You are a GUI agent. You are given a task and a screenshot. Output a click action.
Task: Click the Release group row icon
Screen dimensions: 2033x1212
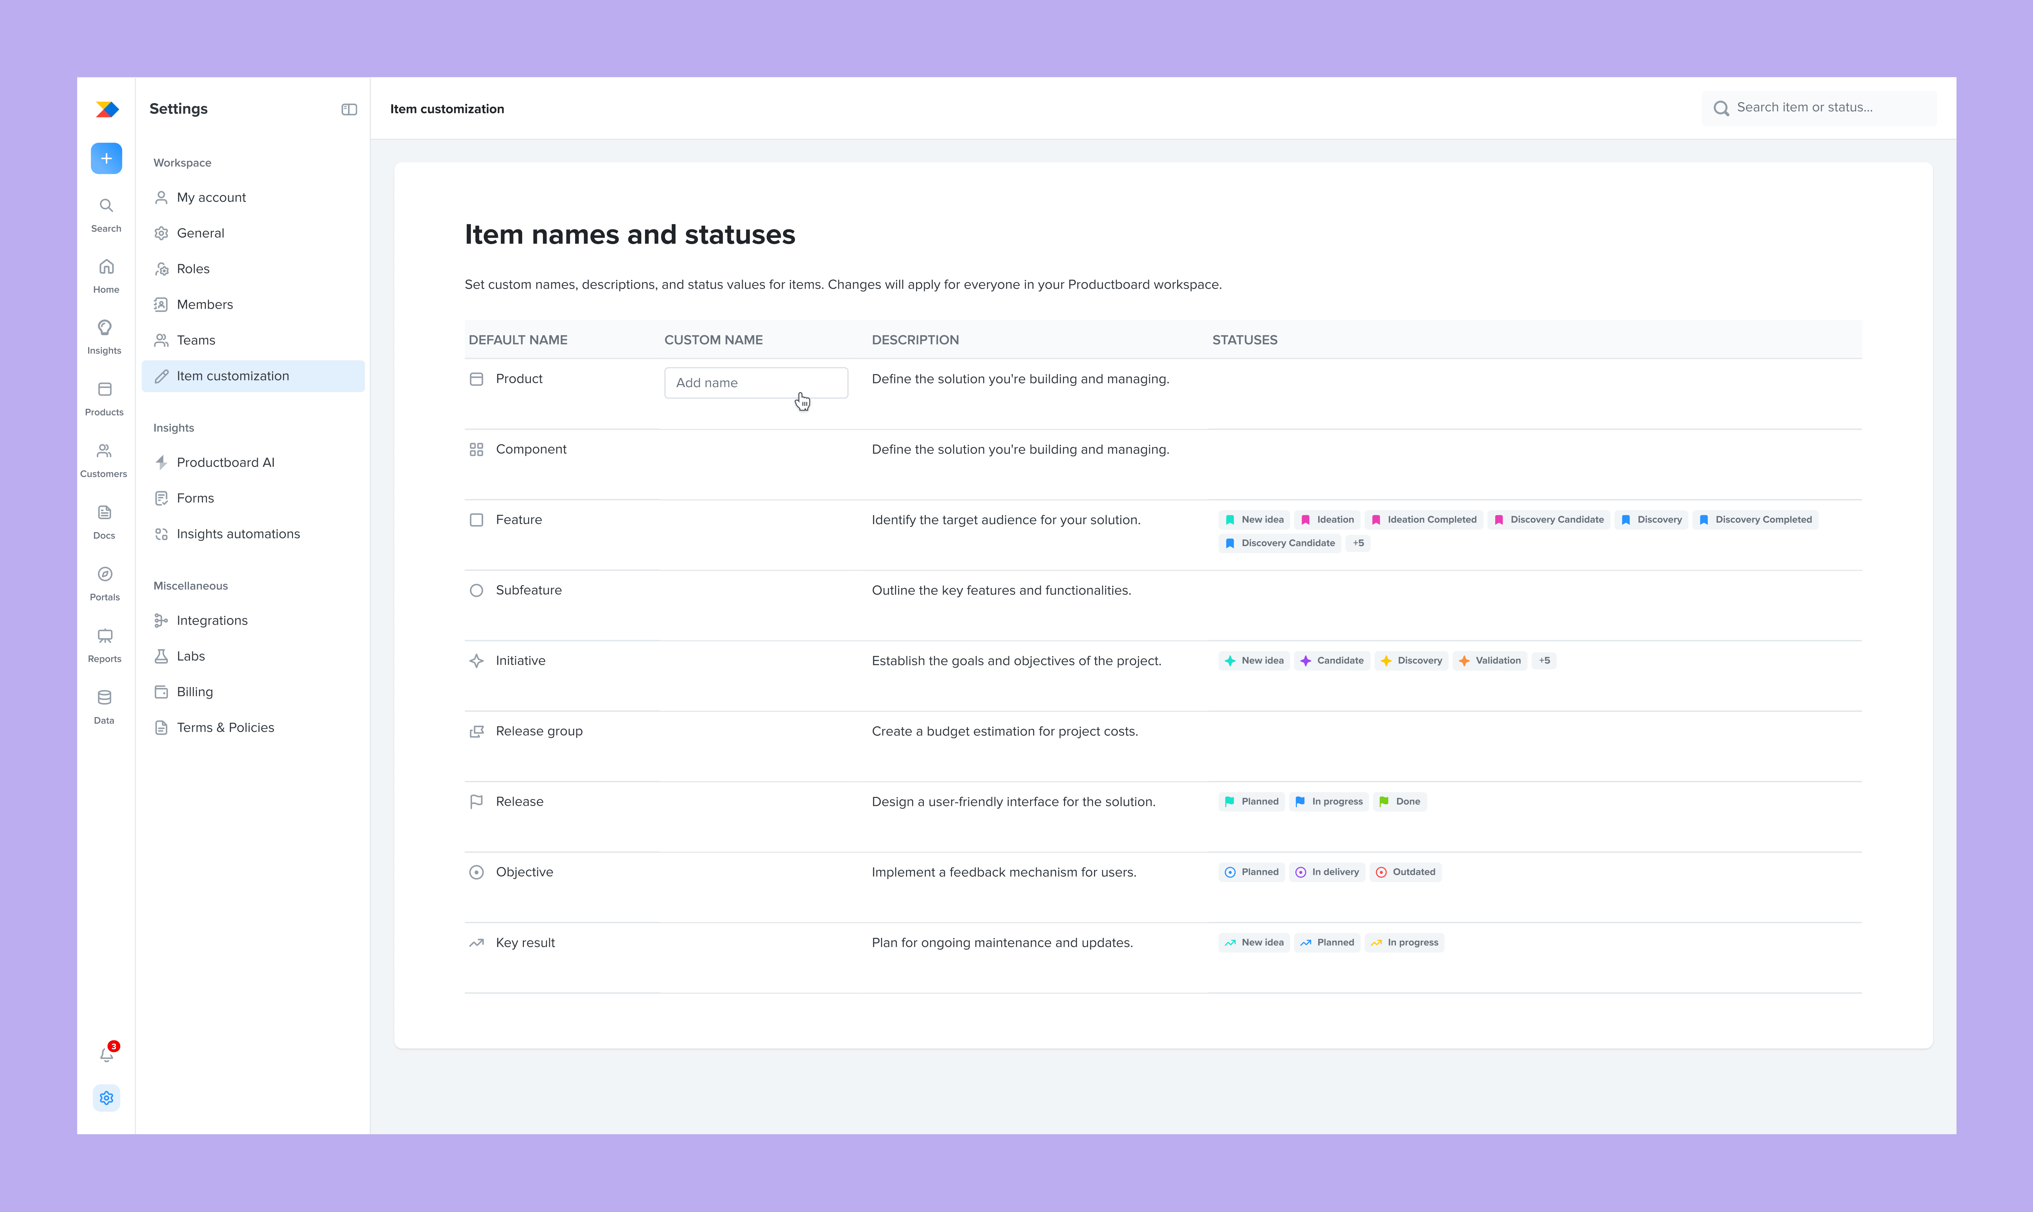pos(476,732)
